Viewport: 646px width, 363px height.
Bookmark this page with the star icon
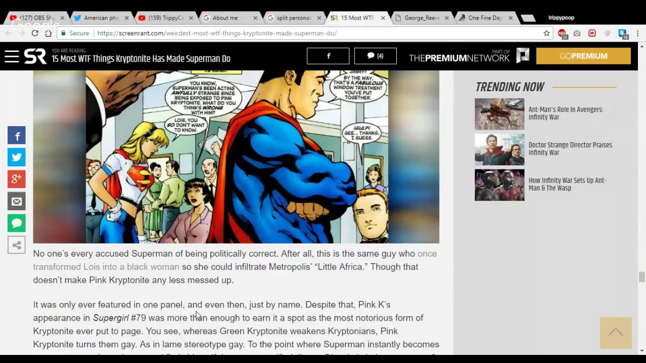(547, 33)
